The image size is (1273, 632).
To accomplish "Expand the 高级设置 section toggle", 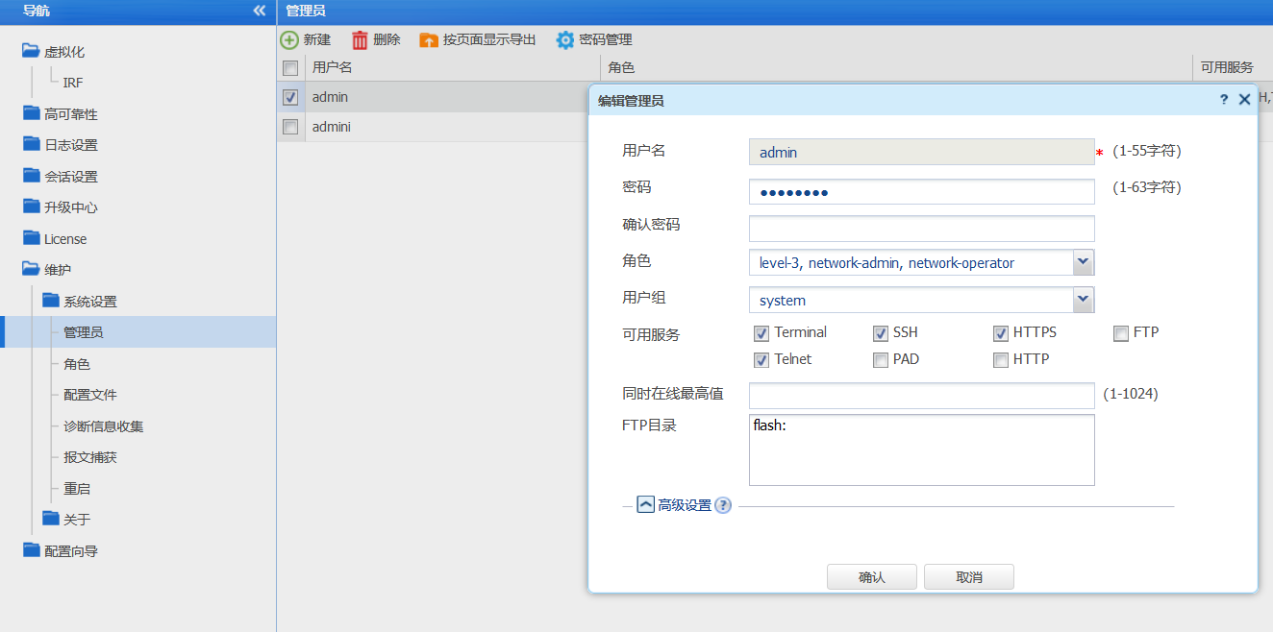I will click(646, 504).
